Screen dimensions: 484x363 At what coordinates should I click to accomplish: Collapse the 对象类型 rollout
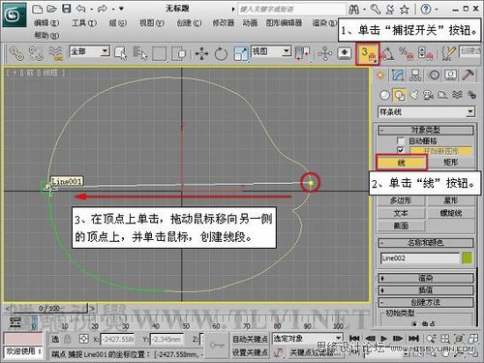pos(426,130)
